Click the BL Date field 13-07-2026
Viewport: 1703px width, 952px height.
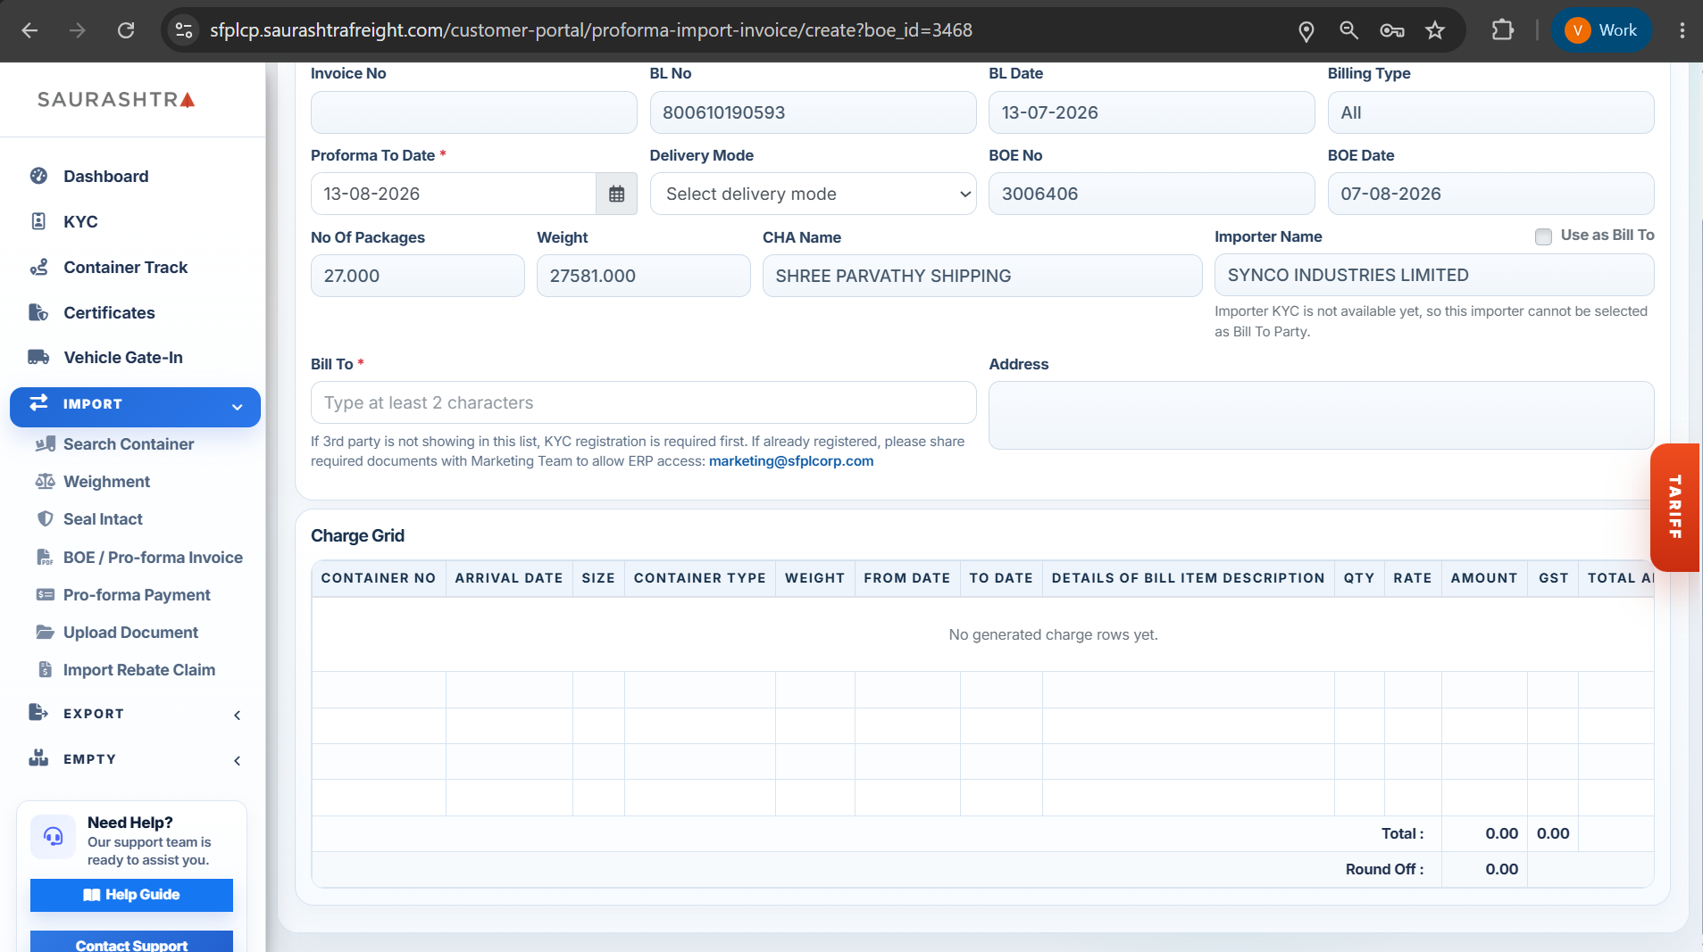point(1151,112)
